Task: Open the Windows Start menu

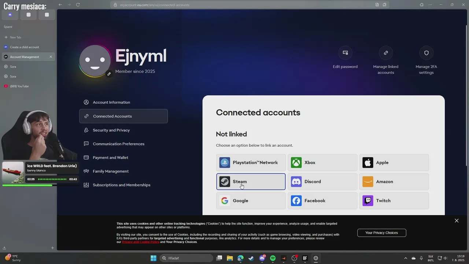Action: pyautogui.click(x=154, y=258)
